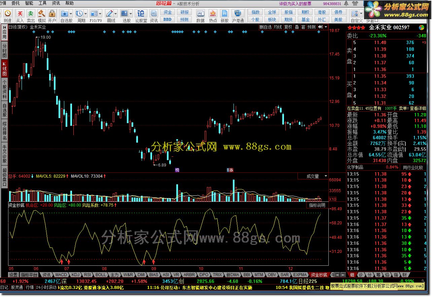Open the 热点 HOT flame icon
The image size is (432, 297).
pos(213,13)
